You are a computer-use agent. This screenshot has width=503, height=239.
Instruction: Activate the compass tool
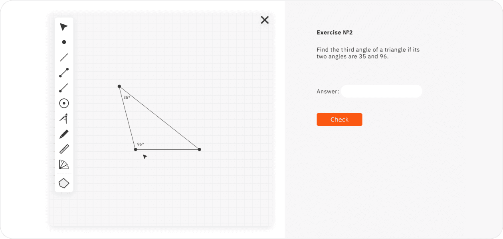(x=64, y=118)
